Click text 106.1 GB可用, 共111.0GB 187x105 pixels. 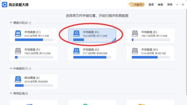(x=154, y=36)
